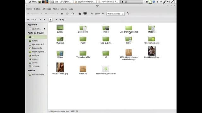Open the Affichage menu
The height and width of the screenshot is (113, 202).
(47, 9)
